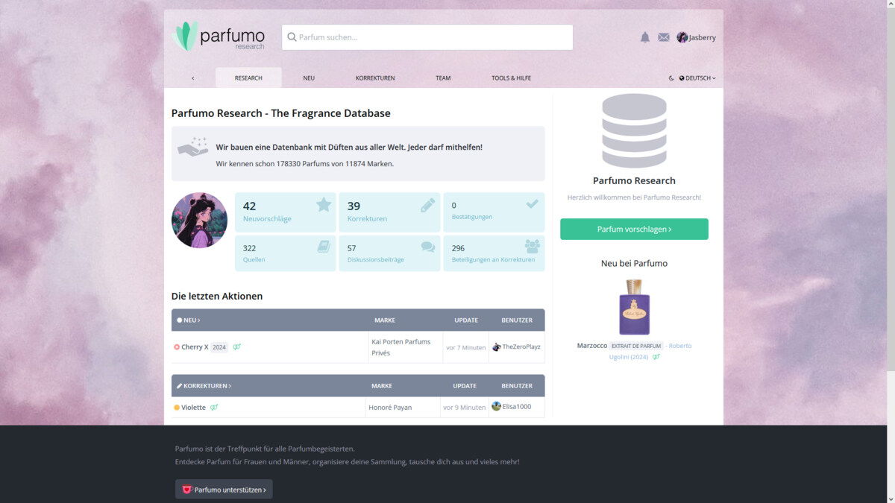
Task: Open the RESEARCH tab
Action: [x=248, y=77]
